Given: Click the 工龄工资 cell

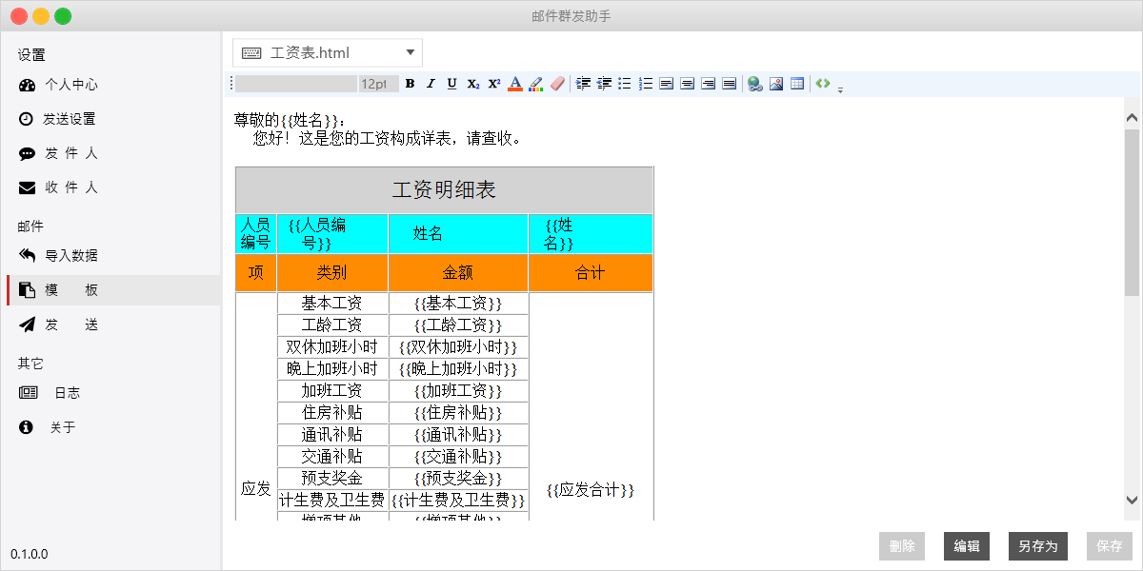Looking at the screenshot, I should tap(332, 325).
